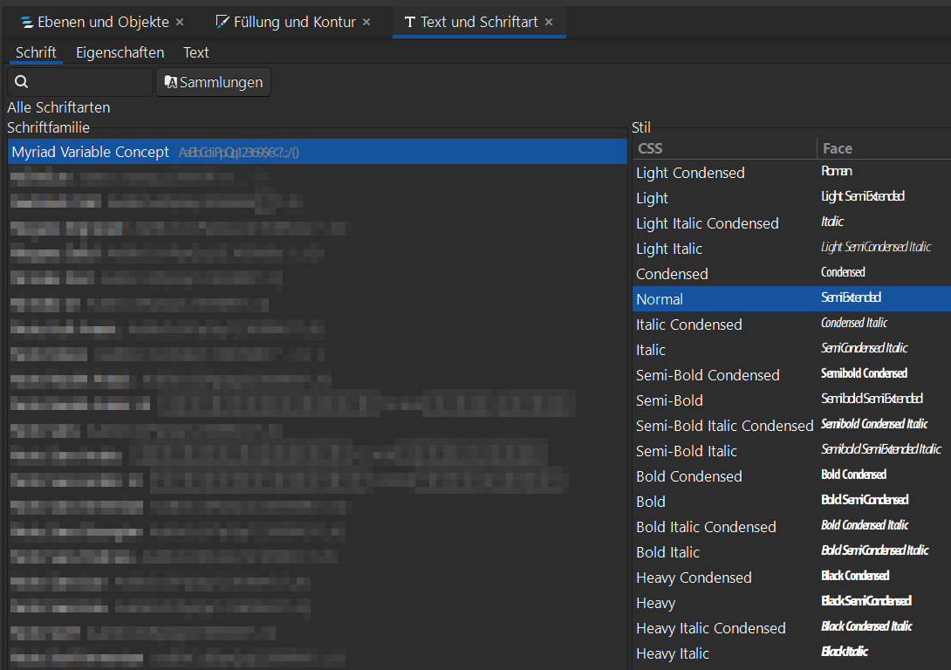Select Text und Schriftart panel tab
Viewport: 951px width, 670px height.
click(479, 22)
